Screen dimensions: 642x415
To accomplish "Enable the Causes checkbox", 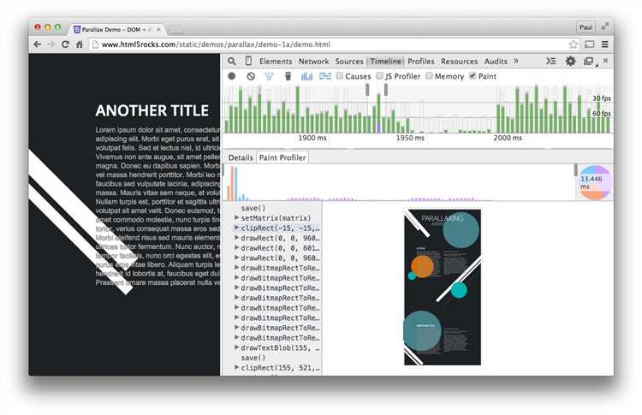I will click(340, 76).
